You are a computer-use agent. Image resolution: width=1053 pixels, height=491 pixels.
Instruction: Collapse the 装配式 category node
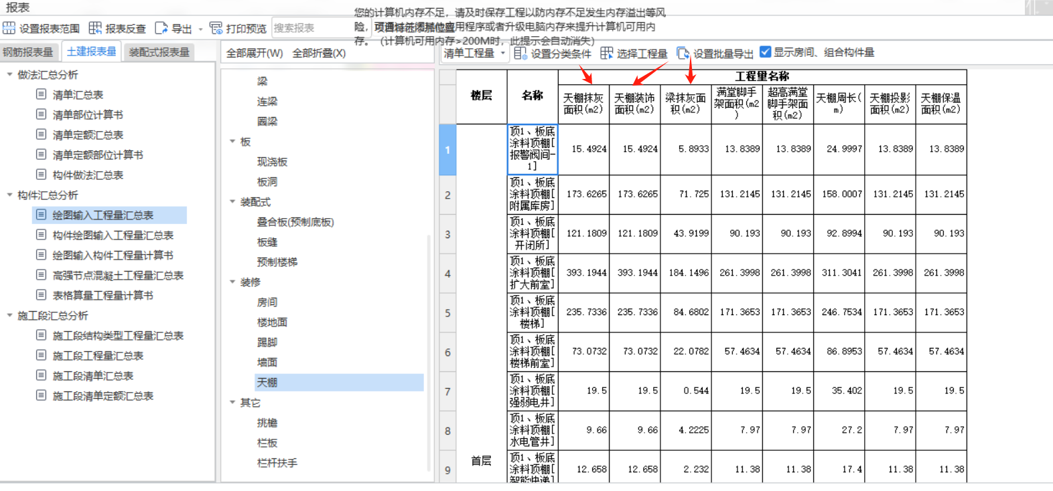pos(232,201)
